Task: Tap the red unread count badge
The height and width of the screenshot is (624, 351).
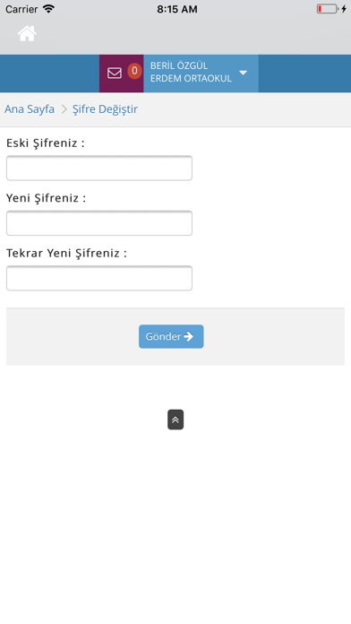Action: 134,71
